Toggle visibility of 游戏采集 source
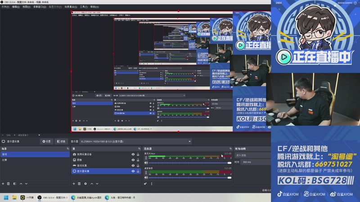Image resolution: width=360 pixels, height=202 pixels. coord(133,165)
